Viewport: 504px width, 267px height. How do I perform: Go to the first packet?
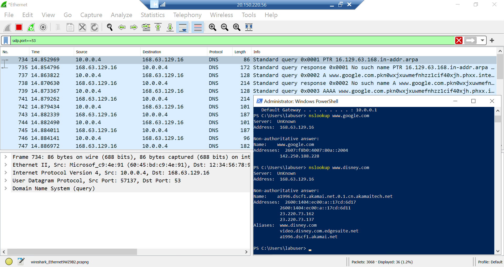coord(158,27)
